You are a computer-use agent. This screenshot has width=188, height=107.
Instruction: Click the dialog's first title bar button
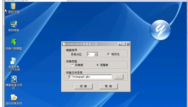coord(120,44)
